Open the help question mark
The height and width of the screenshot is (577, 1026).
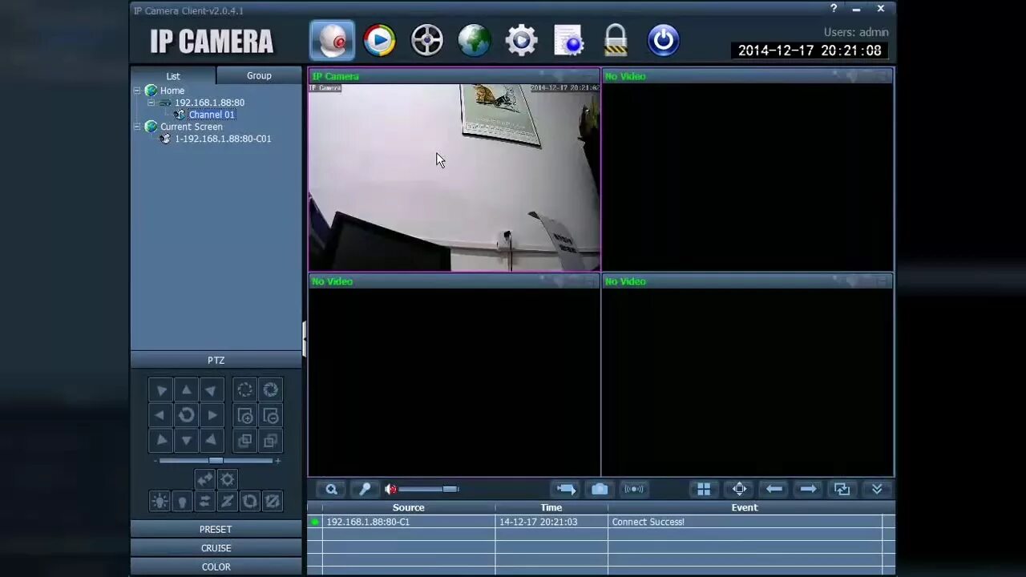834,9
